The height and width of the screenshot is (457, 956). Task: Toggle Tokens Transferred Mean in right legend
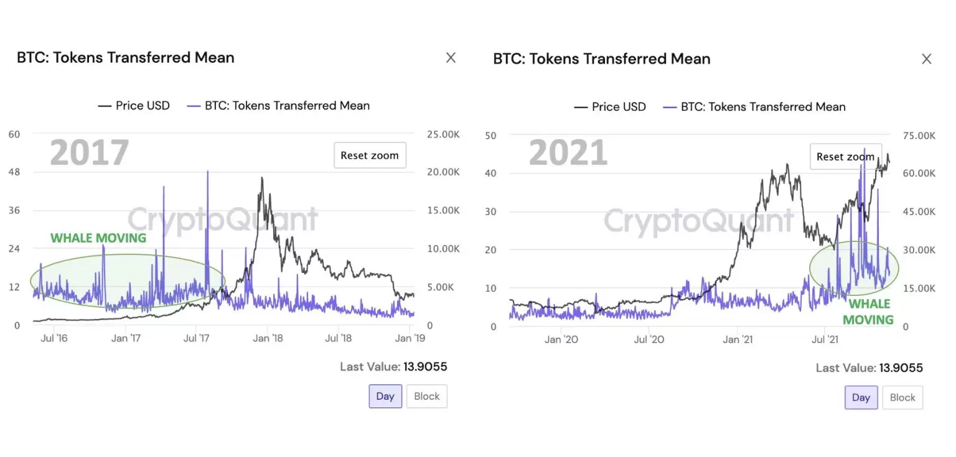tap(763, 107)
